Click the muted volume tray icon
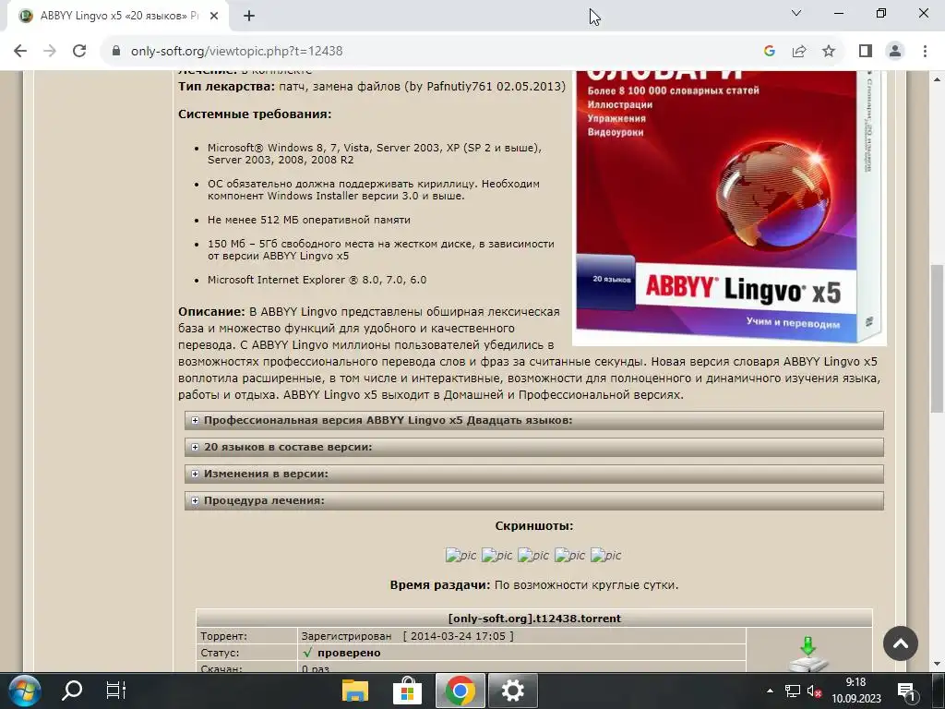The image size is (945, 709). pos(814,691)
